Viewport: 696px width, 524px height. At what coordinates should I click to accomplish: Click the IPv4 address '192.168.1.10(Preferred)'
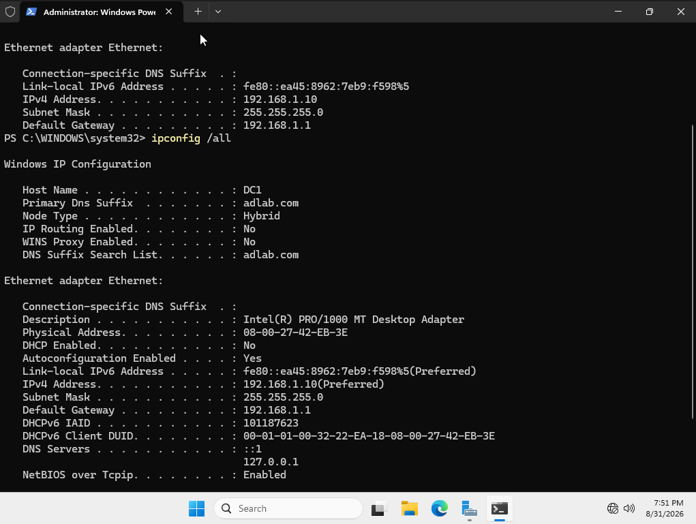[x=314, y=384]
